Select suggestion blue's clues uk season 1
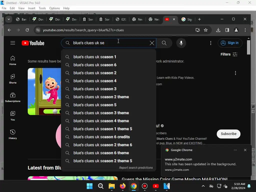 click(108, 57)
